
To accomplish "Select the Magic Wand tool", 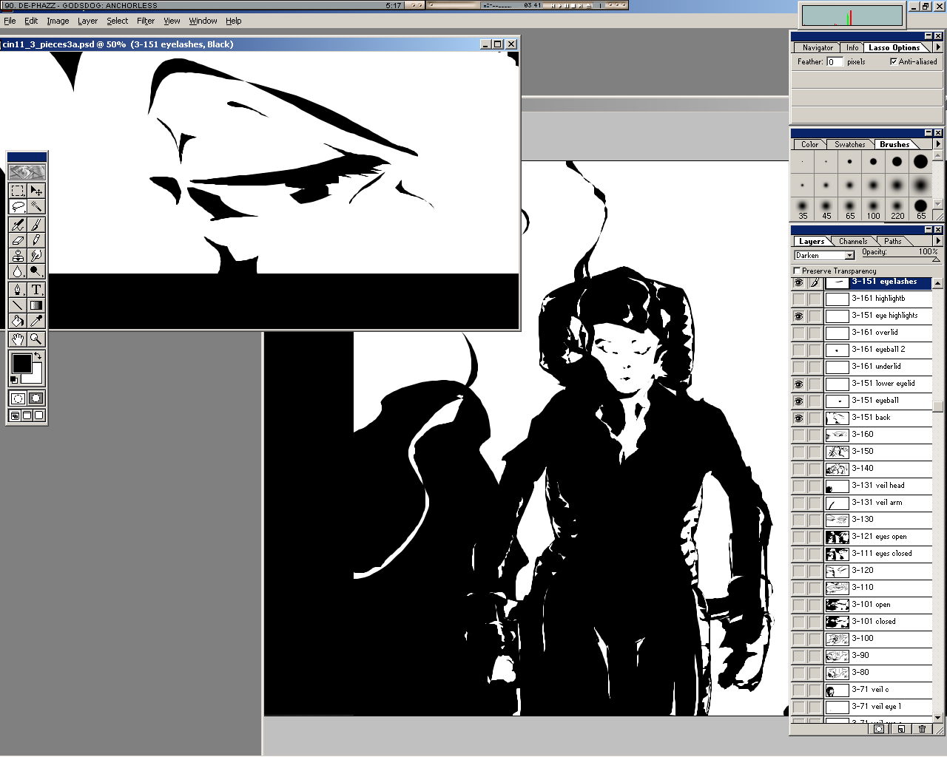I will tap(36, 206).
